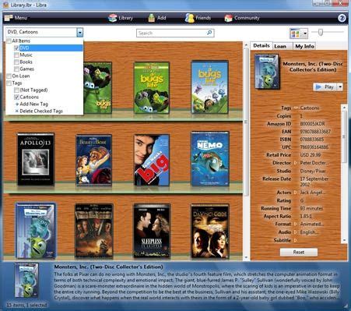
Task: Click the Play button
Action: point(325,87)
